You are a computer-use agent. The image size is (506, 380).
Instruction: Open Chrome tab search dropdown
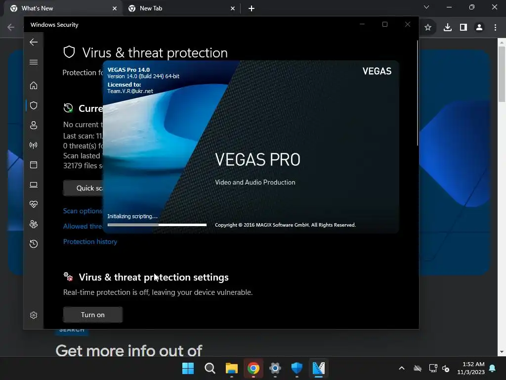coord(426,7)
